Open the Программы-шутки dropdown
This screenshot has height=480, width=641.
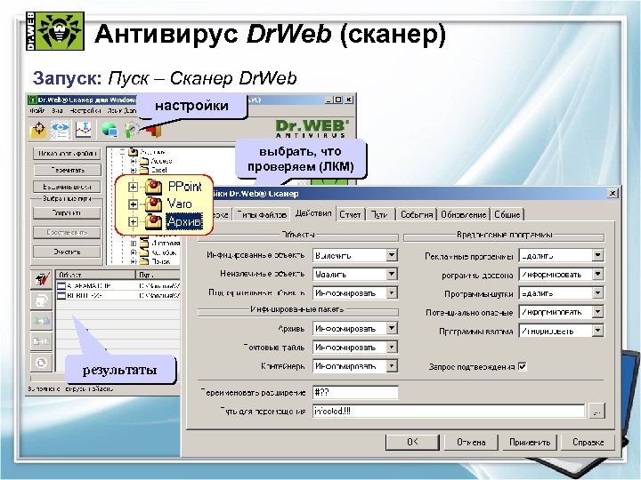pyautogui.click(x=597, y=293)
